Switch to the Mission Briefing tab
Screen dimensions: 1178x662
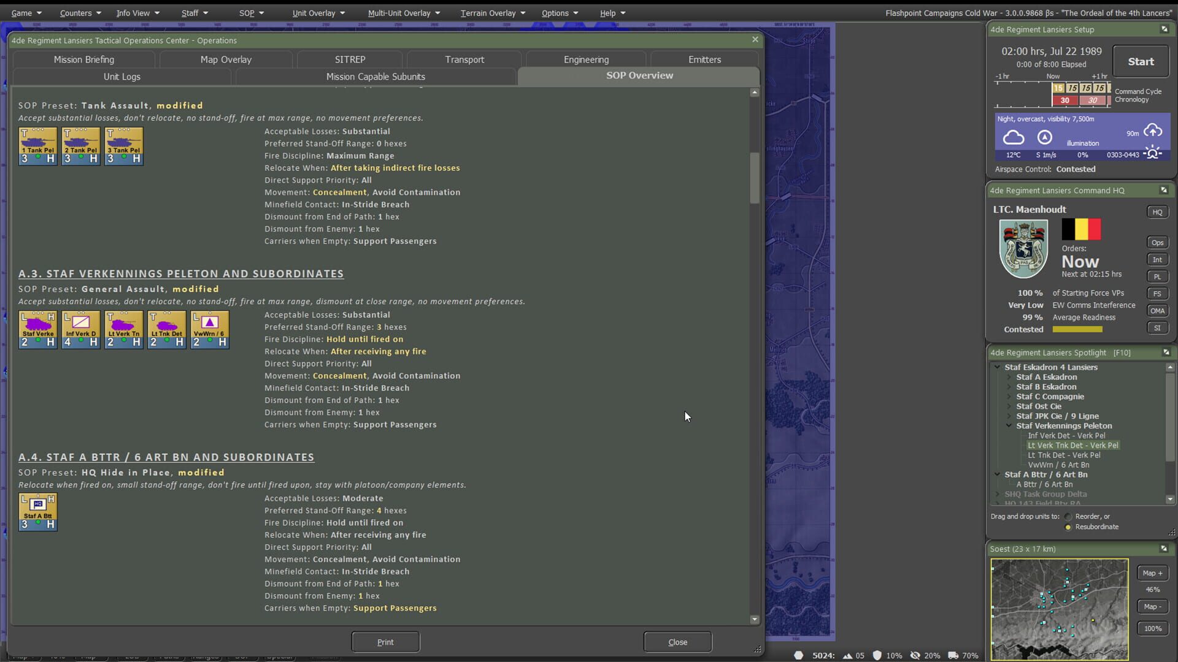[84, 59]
